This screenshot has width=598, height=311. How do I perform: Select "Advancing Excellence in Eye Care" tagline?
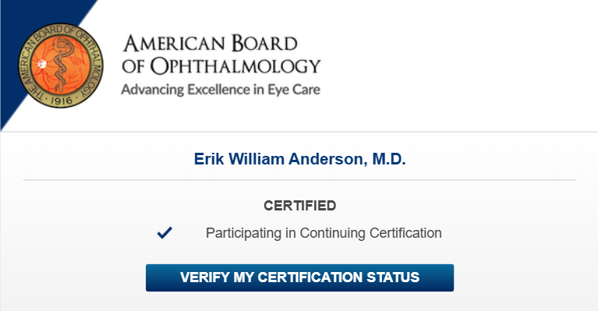pyautogui.click(x=221, y=90)
